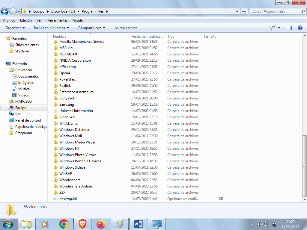
Task: Select the WinRAR folder icon
Action: pos(55,173)
